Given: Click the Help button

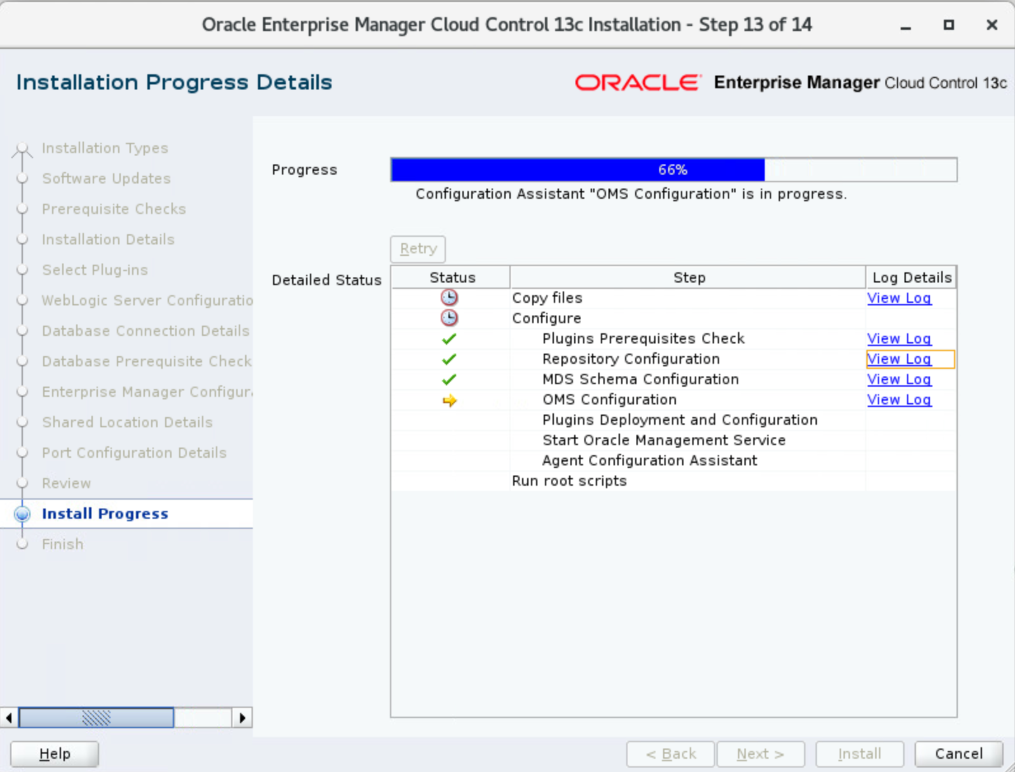Looking at the screenshot, I should (55, 754).
